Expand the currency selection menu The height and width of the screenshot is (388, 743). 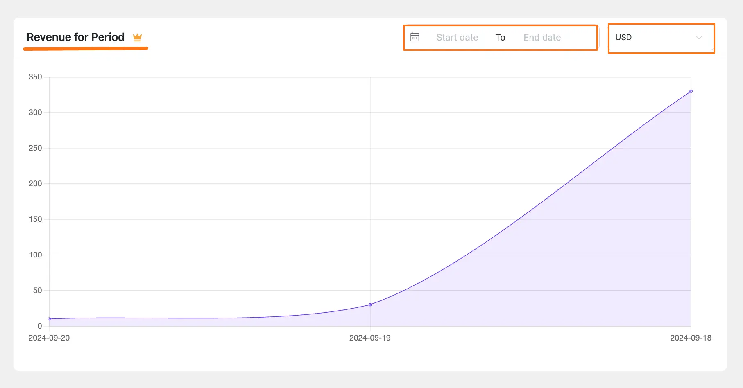point(661,38)
